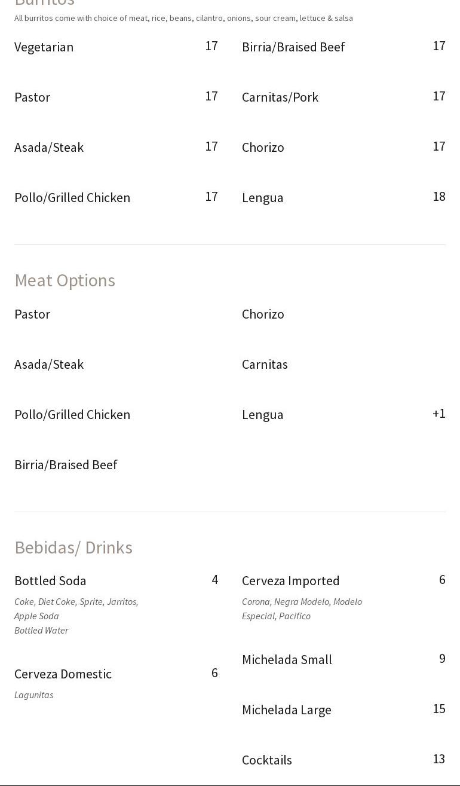This screenshot has height=786, width=460.
Task: Select Birria/Braised Beef in Meat Options
Action: pos(66,465)
